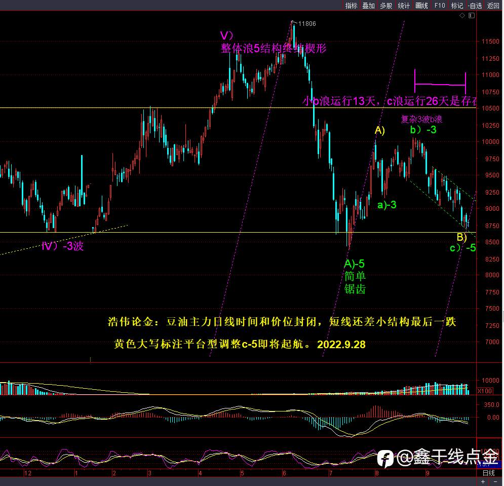Select the 复杂3波b浪 annotation

(421, 119)
